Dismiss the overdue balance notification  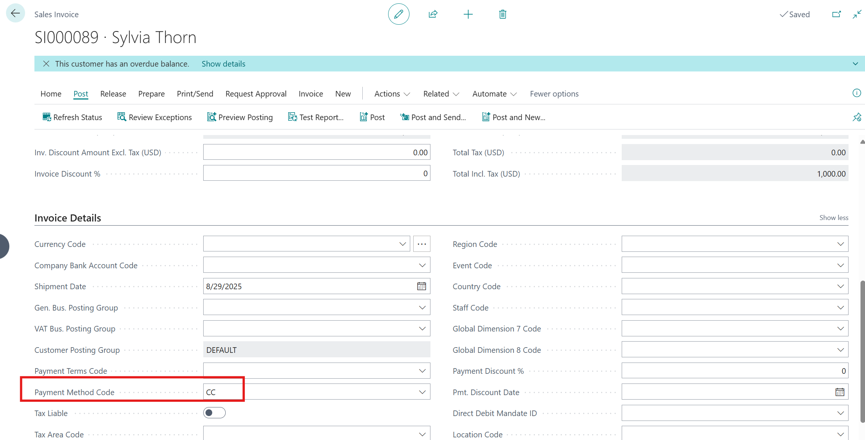click(46, 64)
